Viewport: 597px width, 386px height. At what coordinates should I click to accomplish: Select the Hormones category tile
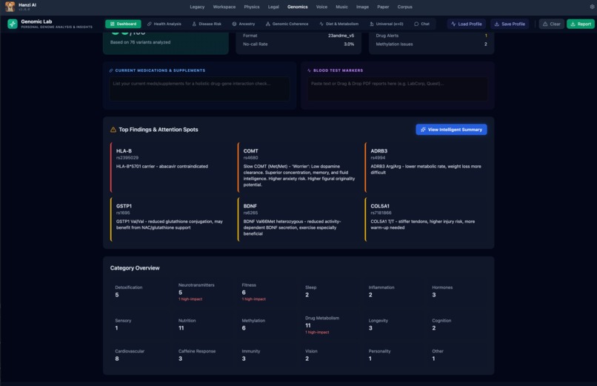pyautogui.click(x=457, y=292)
